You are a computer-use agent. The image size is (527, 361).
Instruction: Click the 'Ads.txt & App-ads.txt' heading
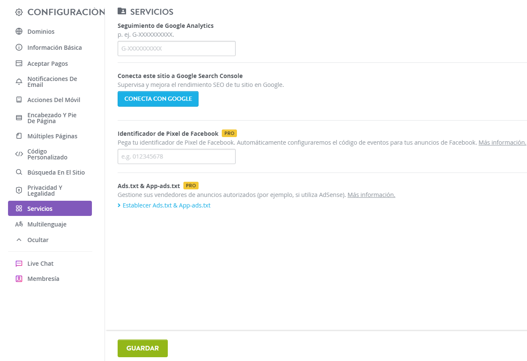pos(149,186)
